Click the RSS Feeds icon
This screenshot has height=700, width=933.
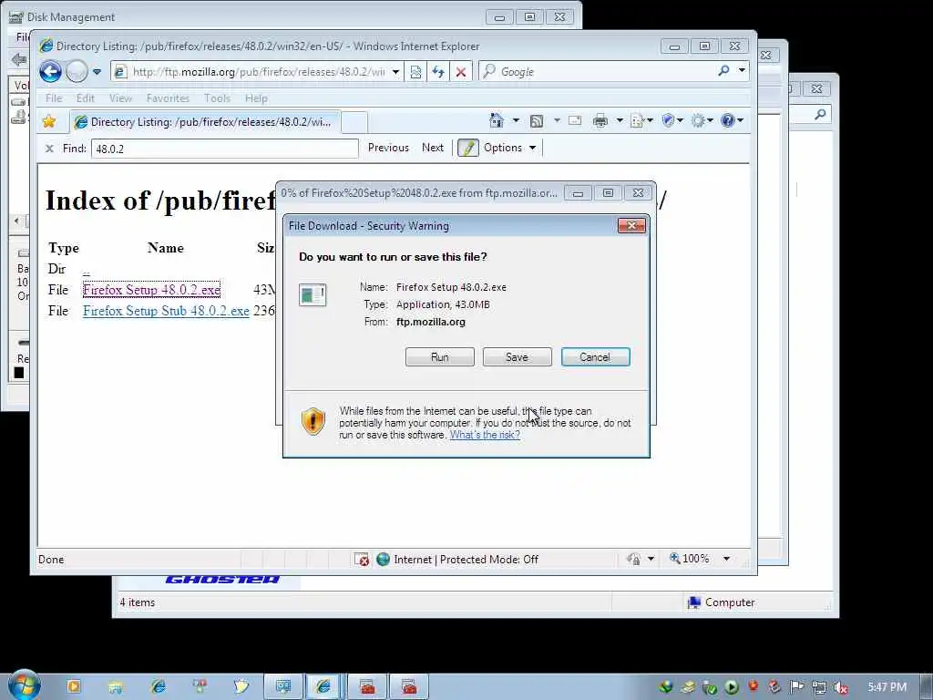(537, 121)
